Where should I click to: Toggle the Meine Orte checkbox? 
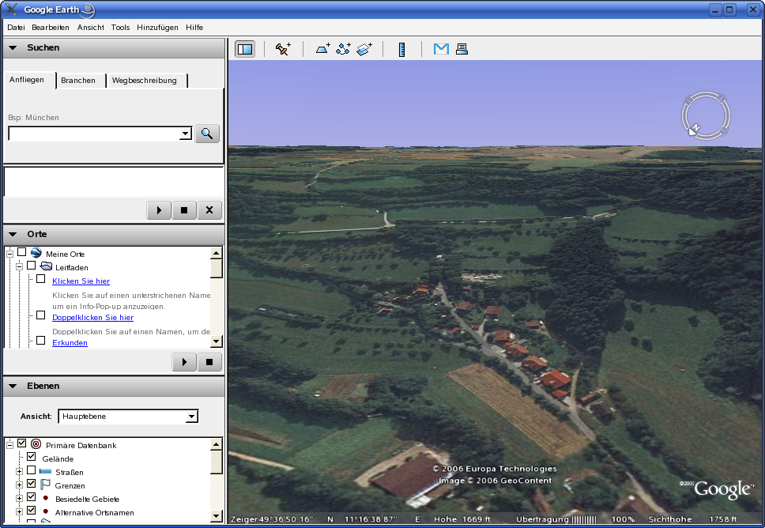22,252
